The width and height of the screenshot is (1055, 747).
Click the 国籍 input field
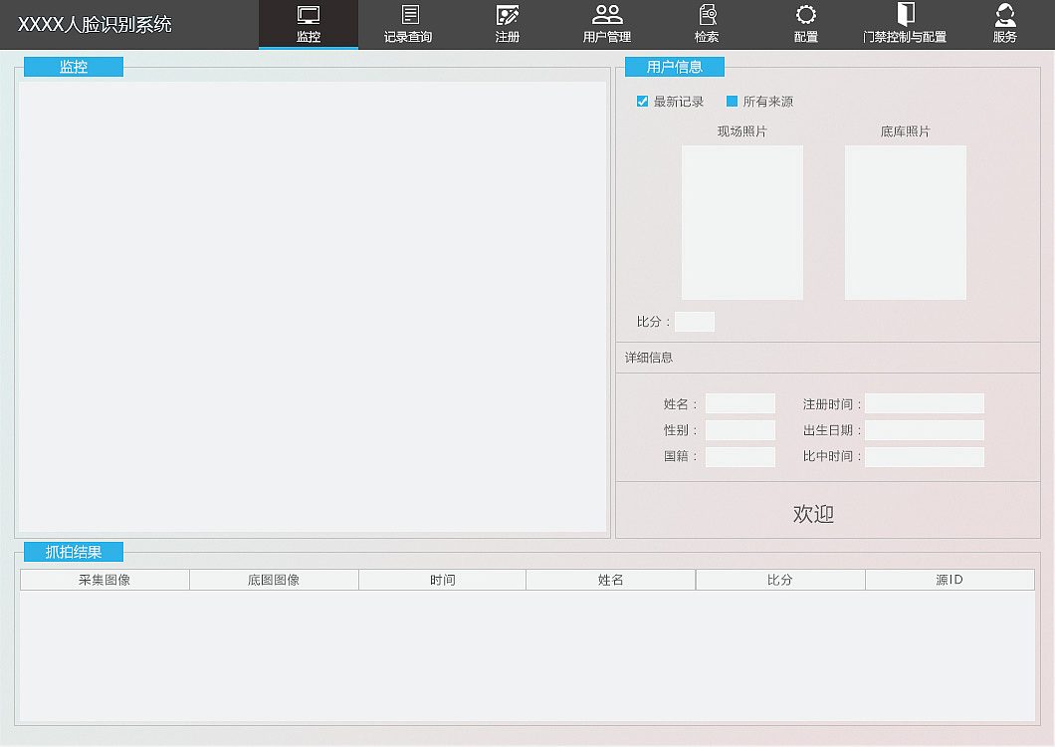point(740,457)
